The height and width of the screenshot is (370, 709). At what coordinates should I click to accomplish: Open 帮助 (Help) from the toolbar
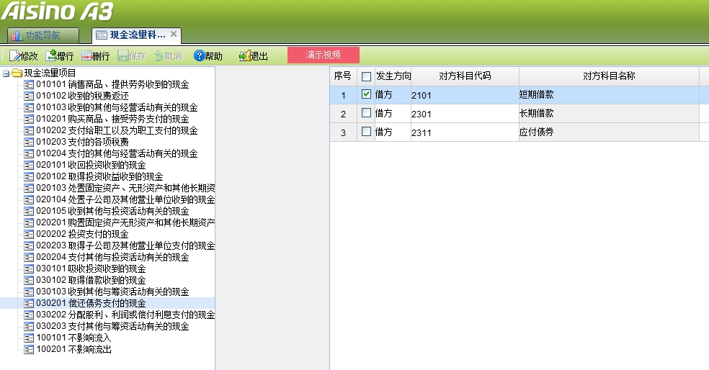[200, 55]
